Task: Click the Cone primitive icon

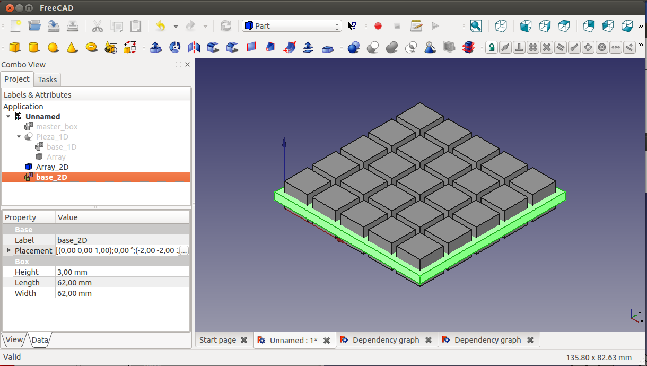Action: click(72, 47)
